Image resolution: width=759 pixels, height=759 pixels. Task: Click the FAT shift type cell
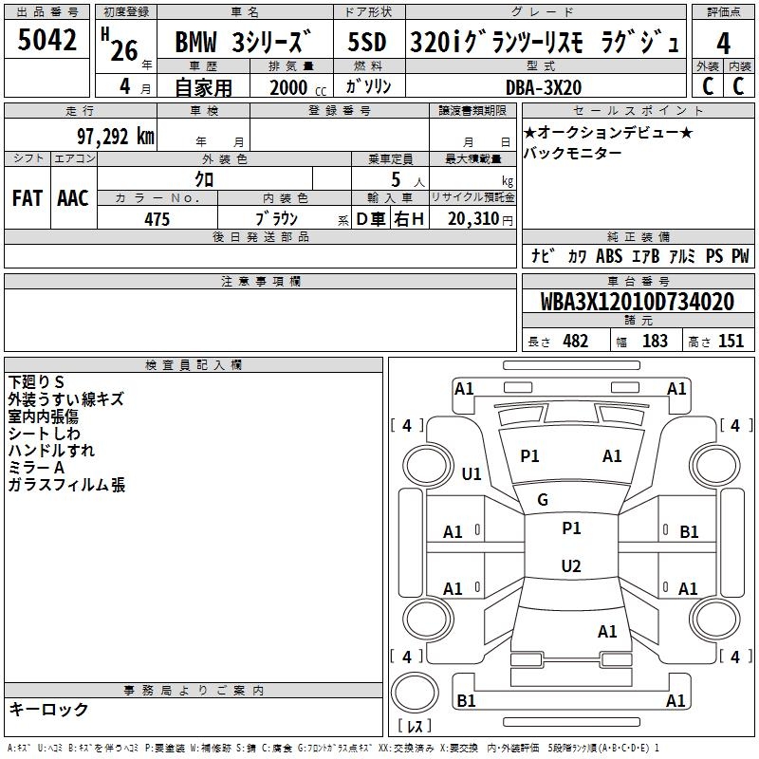27,197
